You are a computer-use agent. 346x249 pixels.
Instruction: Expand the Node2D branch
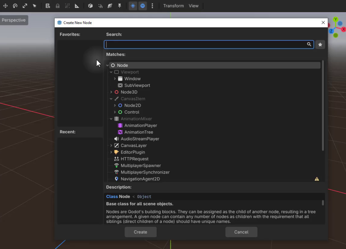pos(115,105)
